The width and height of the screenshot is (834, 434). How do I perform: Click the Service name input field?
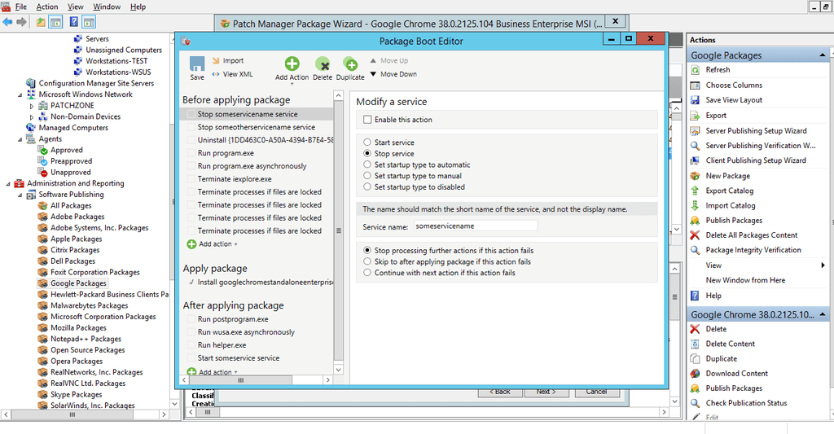(476, 226)
